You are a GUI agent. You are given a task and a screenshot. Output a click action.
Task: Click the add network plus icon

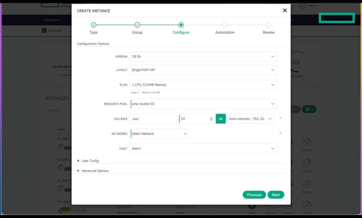(x=280, y=133)
